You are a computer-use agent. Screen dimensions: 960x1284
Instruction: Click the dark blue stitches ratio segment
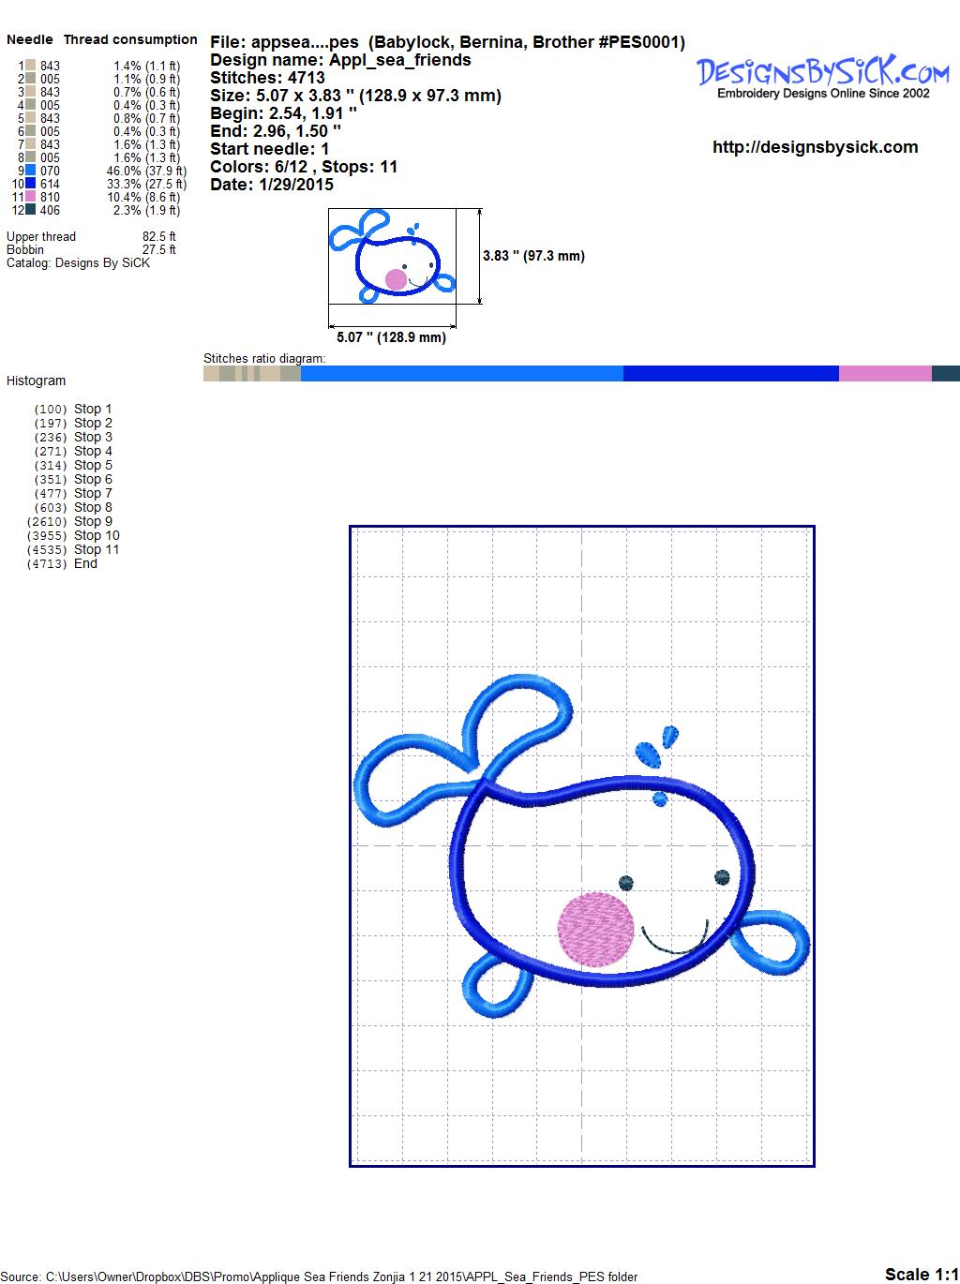(x=730, y=373)
